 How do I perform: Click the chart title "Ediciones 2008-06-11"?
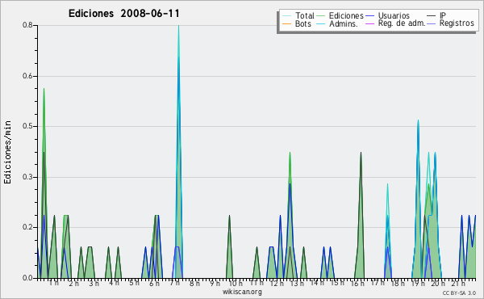tap(123, 14)
